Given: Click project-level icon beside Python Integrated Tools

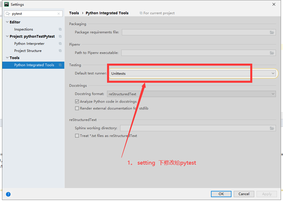Looking at the screenshot, I should [x=60, y=65].
